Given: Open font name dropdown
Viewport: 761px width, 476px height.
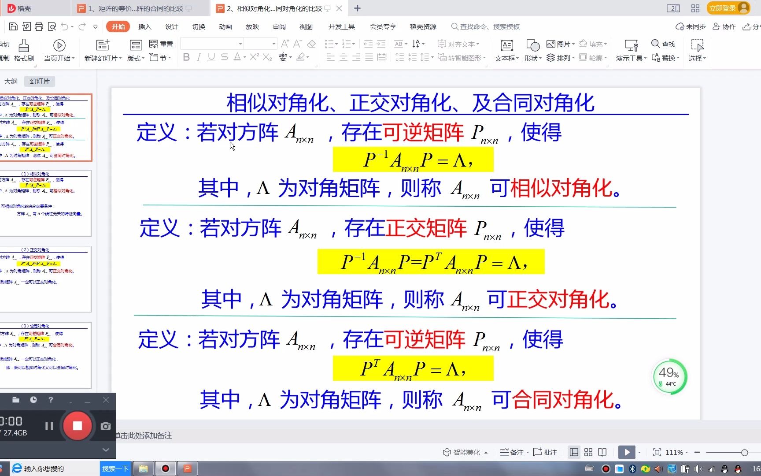Looking at the screenshot, I should point(240,44).
